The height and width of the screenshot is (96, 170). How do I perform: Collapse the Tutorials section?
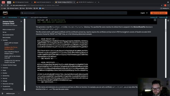click(x=1, y=40)
